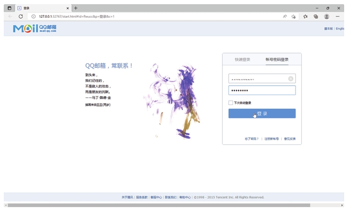Click the purple painting illustration
346x209 pixels.
(x=172, y=101)
